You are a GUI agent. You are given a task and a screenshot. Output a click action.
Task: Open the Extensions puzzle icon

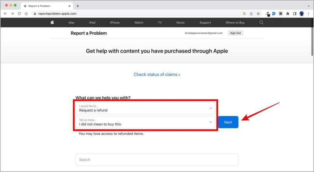(288, 14)
